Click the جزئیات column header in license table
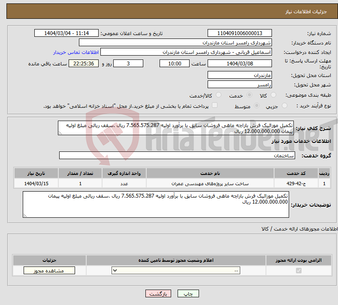 click(x=49, y=260)
